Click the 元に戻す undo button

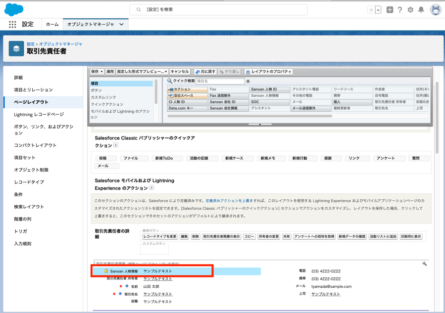click(205, 72)
